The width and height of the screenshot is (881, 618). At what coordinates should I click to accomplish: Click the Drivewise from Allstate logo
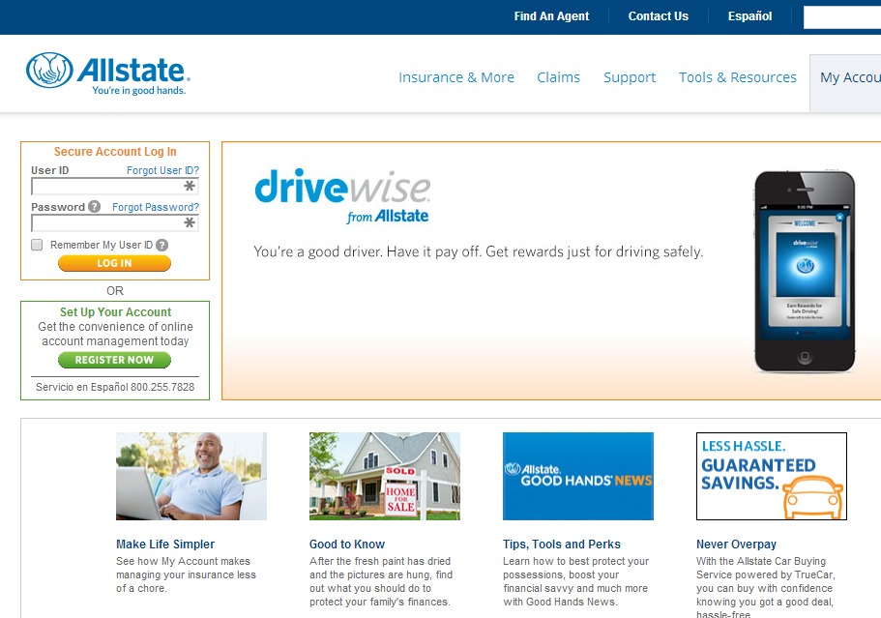click(342, 196)
